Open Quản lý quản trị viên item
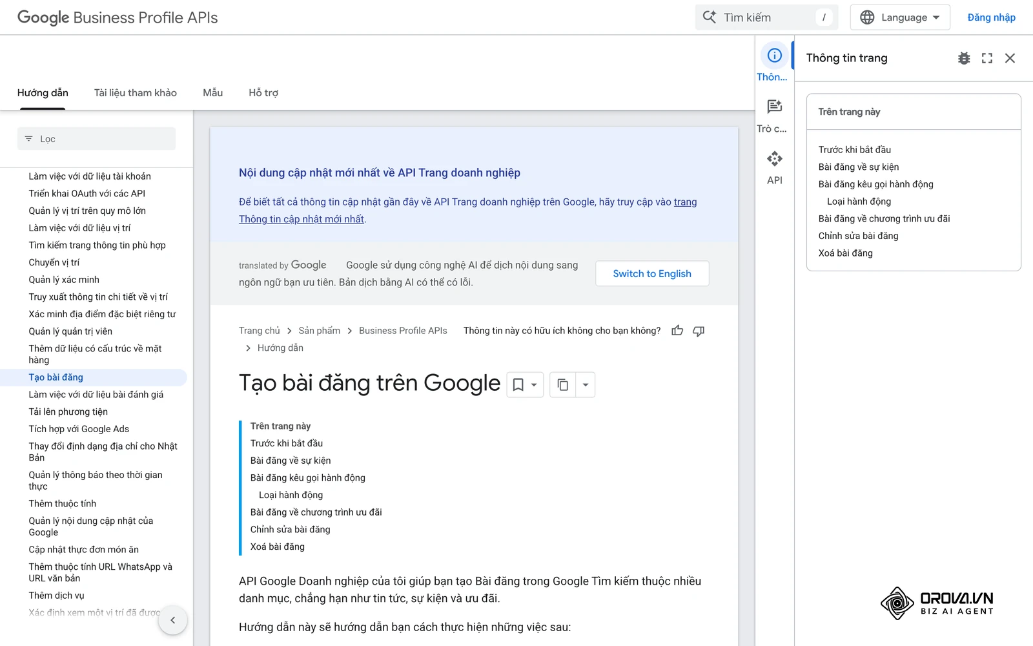This screenshot has height=646, width=1033. (70, 331)
